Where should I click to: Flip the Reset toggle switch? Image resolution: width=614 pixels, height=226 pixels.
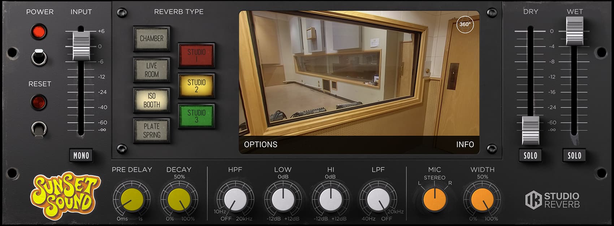[x=39, y=129]
